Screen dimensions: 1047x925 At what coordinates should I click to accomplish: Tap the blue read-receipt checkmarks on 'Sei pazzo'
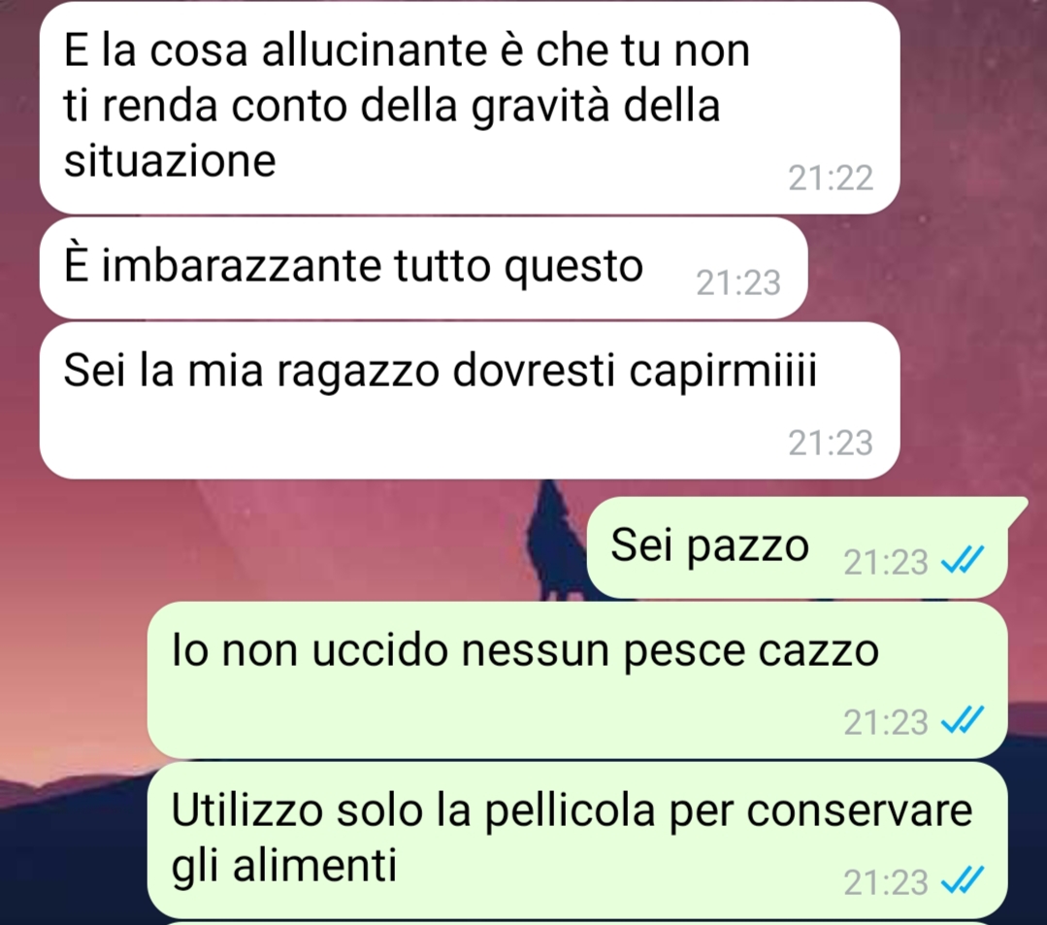[x=962, y=560]
